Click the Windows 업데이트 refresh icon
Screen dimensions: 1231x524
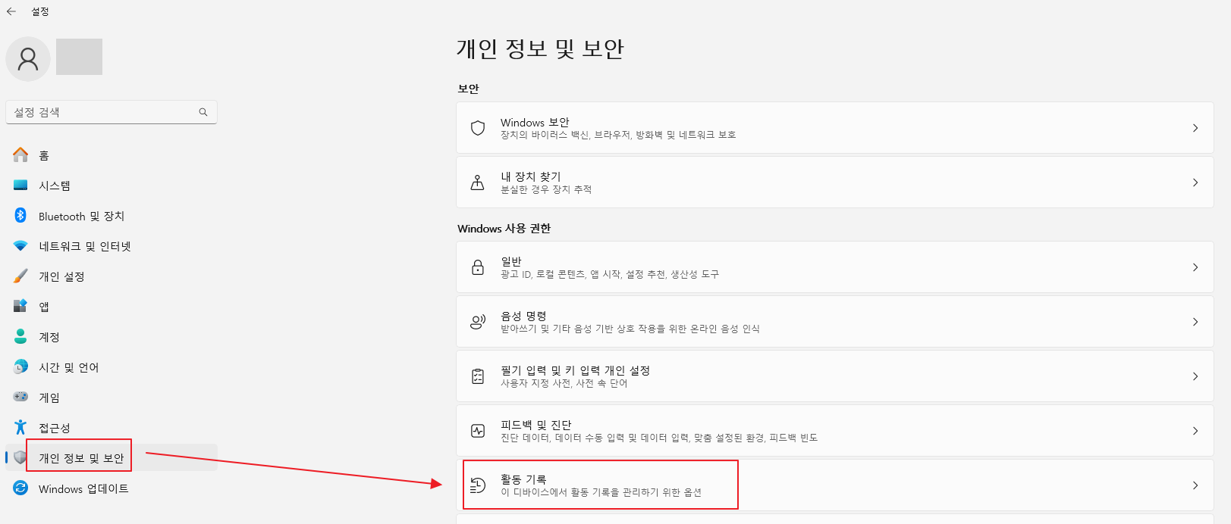(x=20, y=488)
